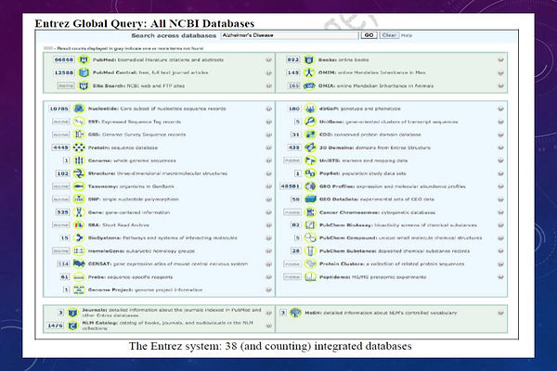This screenshot has height=371, width=557.
Task: Click the 48581 GEO Profiles count
Action: pos(291,186)
